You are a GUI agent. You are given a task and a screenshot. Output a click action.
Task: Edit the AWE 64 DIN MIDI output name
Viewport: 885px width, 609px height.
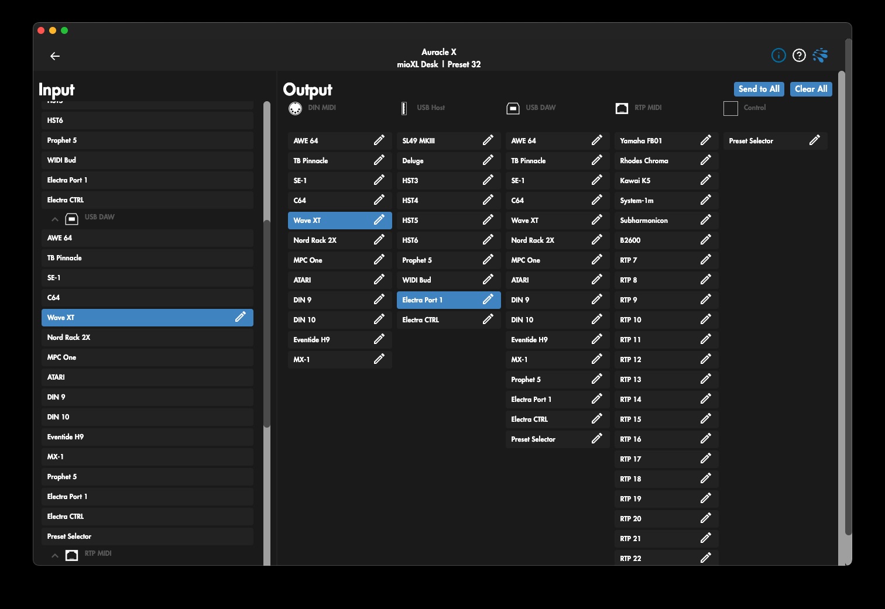[379, 140]
